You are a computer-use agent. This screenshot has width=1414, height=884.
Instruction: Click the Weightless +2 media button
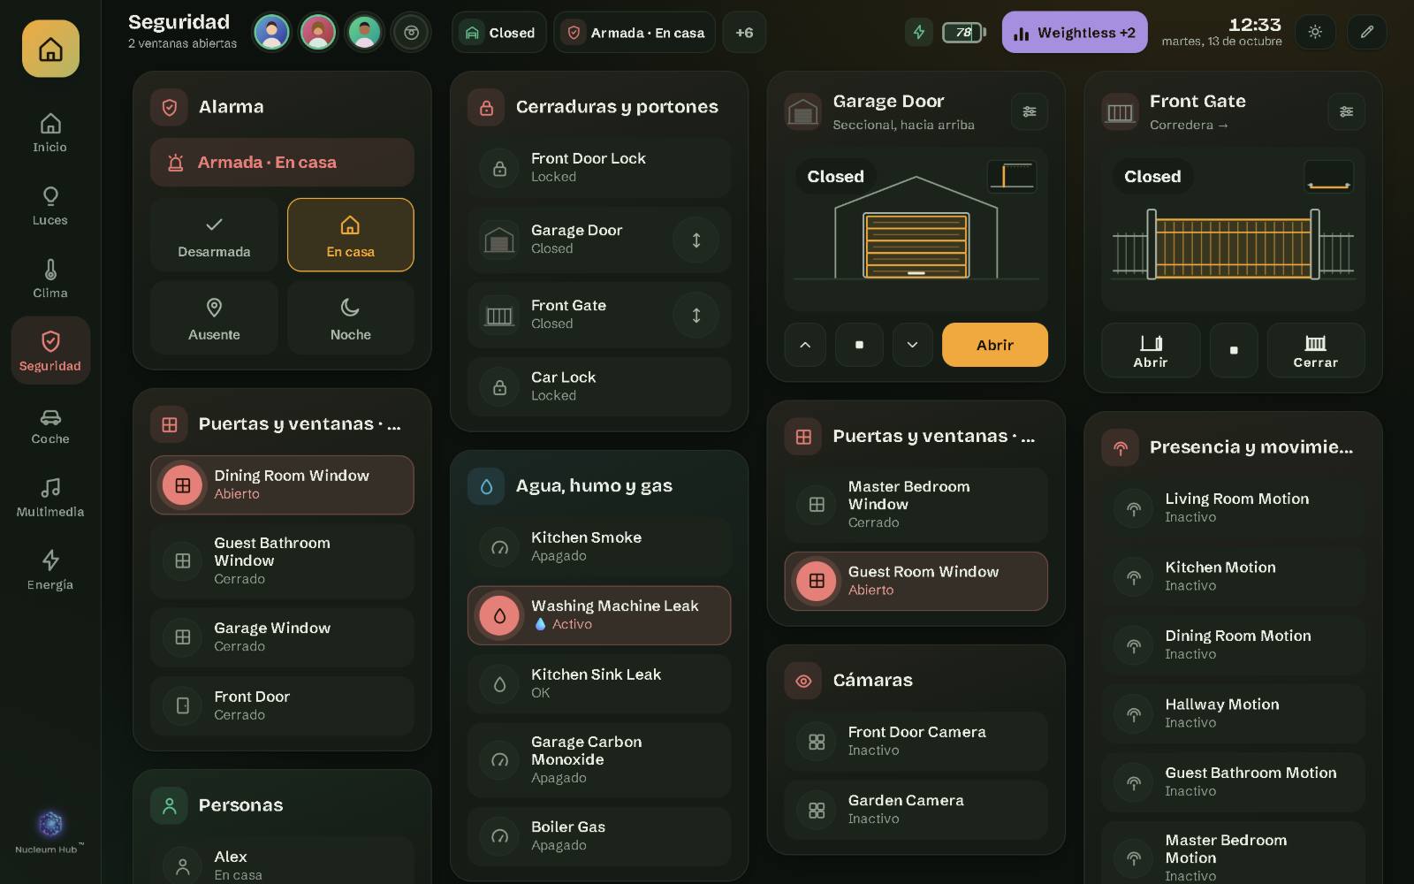(x=1075, y=33)
